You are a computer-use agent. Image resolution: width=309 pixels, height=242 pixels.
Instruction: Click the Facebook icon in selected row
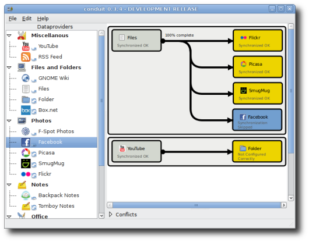coord(26,142)
